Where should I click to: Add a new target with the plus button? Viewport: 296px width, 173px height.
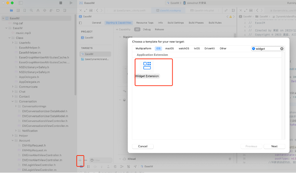pyautogui.click(x=80, y=160)
